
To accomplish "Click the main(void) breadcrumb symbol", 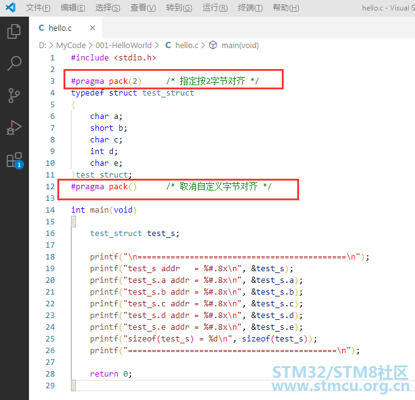I will pyautogui.click(x=240, y=45).
